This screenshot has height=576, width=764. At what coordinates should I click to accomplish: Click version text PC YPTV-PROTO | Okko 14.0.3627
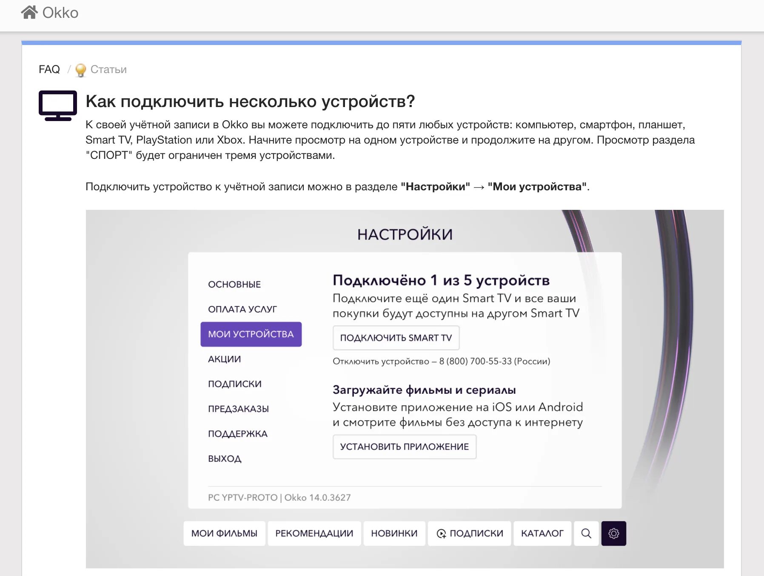coord(279,497)
